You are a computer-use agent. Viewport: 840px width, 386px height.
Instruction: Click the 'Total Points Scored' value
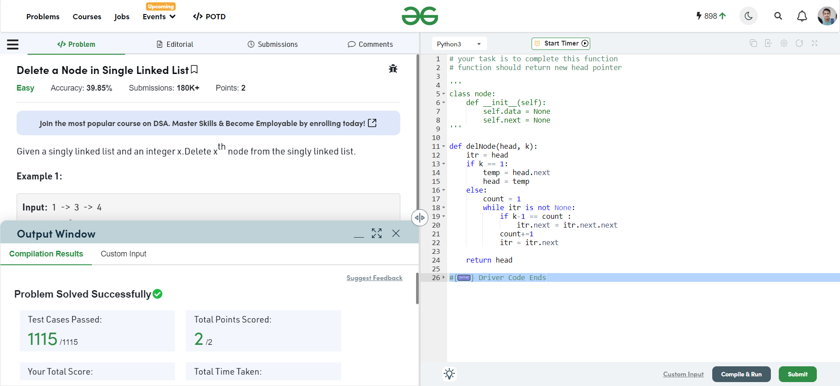click(199, 339)
